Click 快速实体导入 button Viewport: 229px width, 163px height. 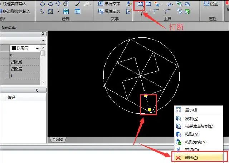14,4
